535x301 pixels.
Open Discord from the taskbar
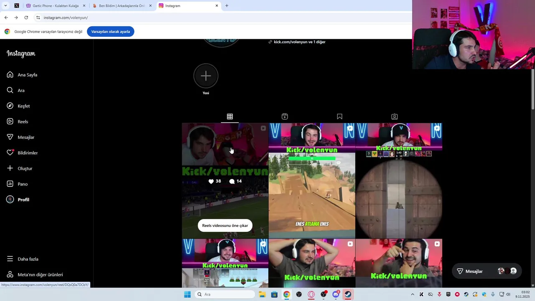pos(336,294)
